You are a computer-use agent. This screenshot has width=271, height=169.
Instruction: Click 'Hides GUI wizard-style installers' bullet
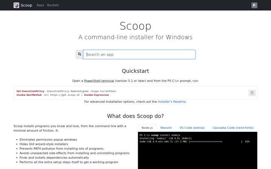[44, 144]
